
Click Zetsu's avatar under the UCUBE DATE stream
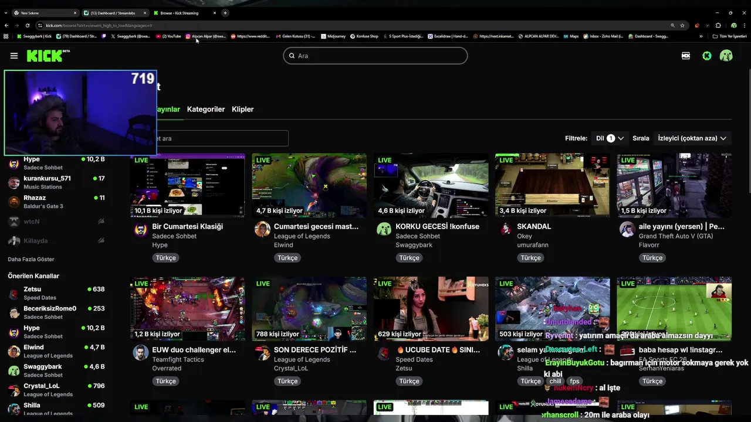[384, 353]
